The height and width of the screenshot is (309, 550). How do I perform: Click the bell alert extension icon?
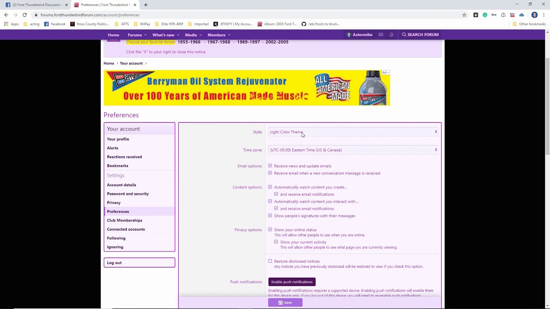(x=503, y=15)
